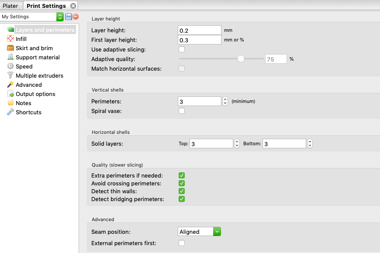Click the save preset floppy disk icon

(x=69, y=17)
